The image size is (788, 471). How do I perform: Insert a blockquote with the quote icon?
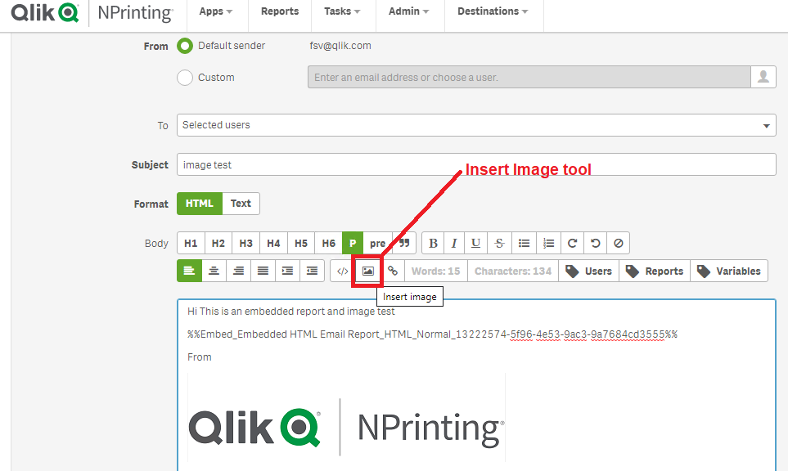(404, 243)
